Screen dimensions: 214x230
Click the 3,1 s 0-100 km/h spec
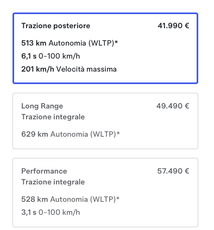pyautogui.click(x=51, y=212)
